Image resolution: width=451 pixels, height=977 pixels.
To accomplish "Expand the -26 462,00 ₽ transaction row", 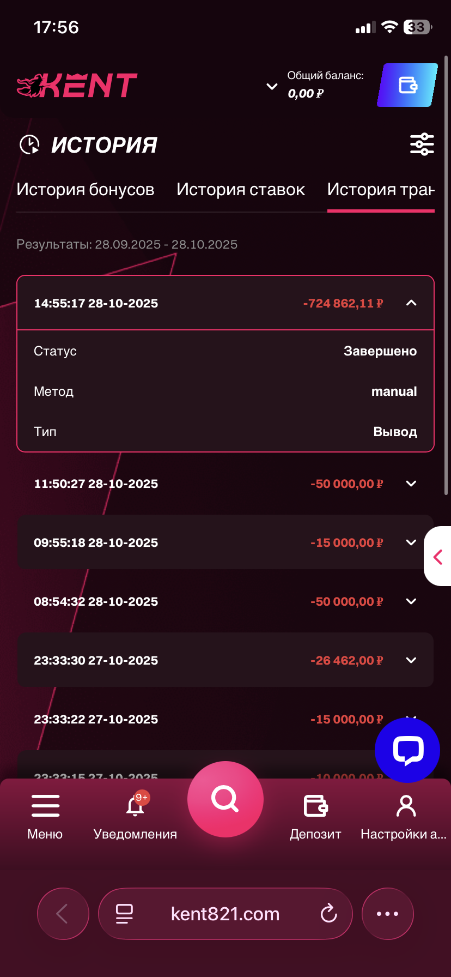I will [x=411, y=660].
